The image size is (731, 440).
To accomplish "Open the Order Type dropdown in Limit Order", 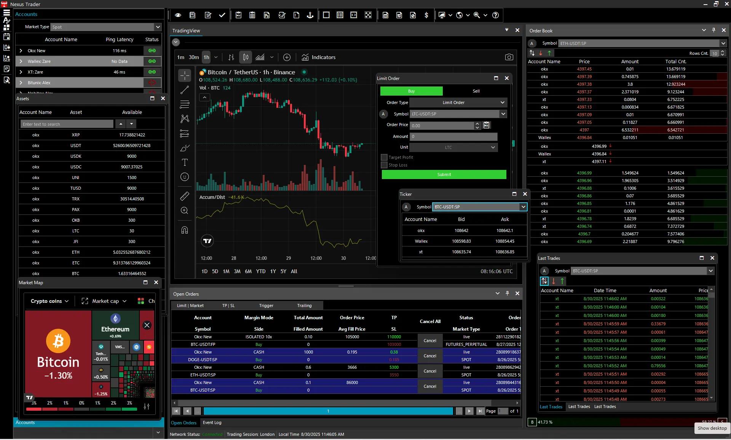I will coord(502,102).
